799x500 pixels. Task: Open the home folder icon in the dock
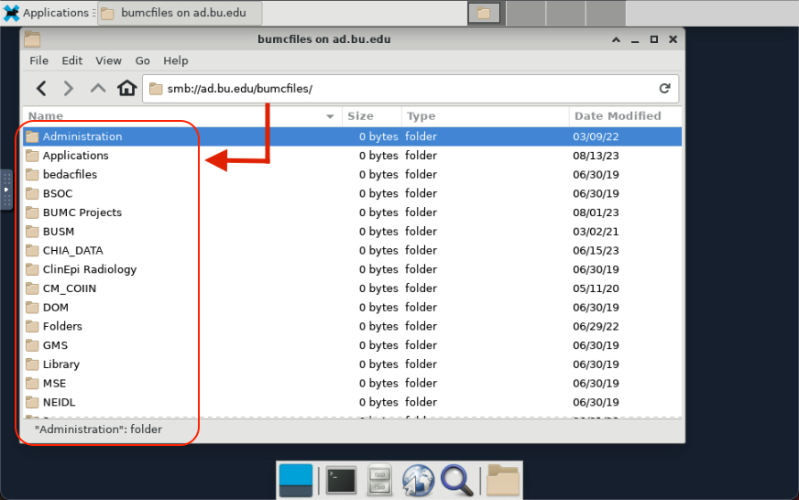[x=502, y=480]
